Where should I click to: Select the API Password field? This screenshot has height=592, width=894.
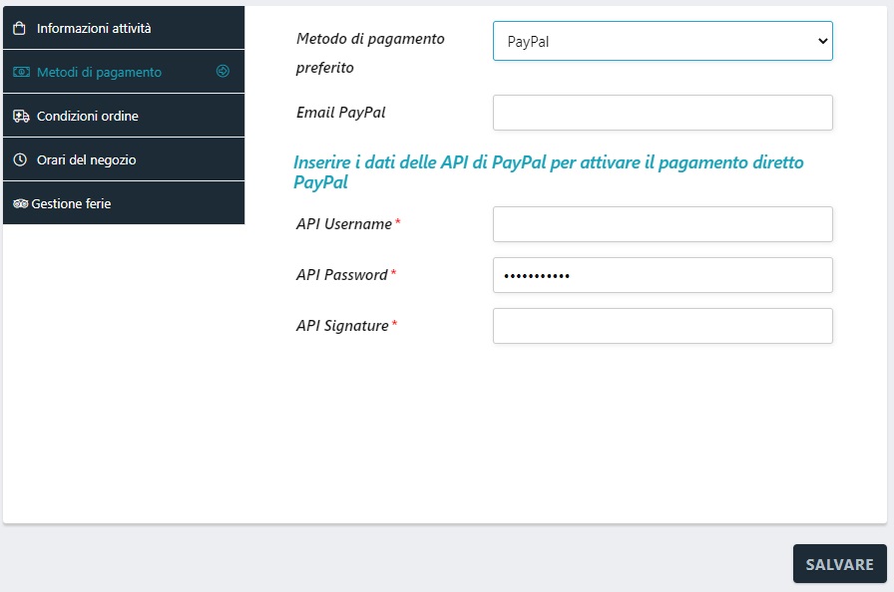click(x=663, y=275)
